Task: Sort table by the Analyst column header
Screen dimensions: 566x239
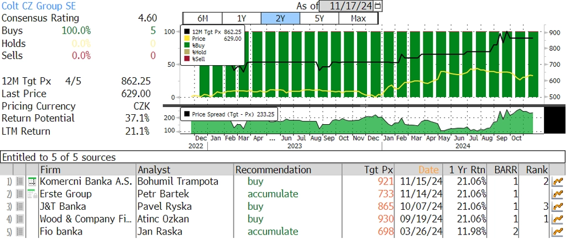Action: (x=185, y=169)
